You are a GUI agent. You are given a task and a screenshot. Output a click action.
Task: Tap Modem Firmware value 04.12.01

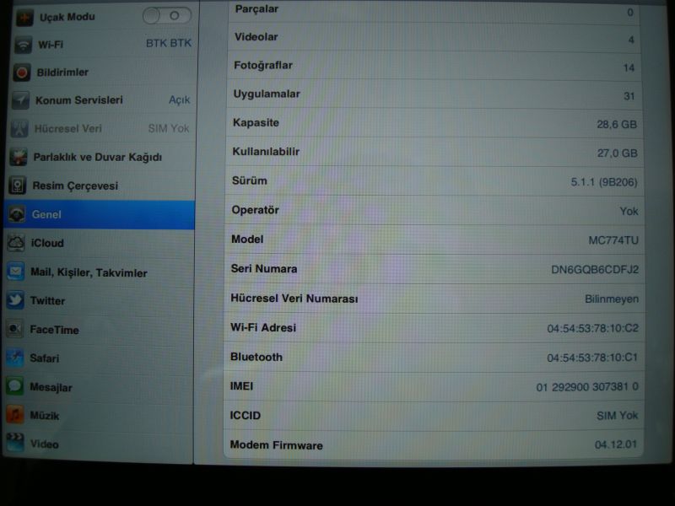pyautogui.click(x=616, y=444)
